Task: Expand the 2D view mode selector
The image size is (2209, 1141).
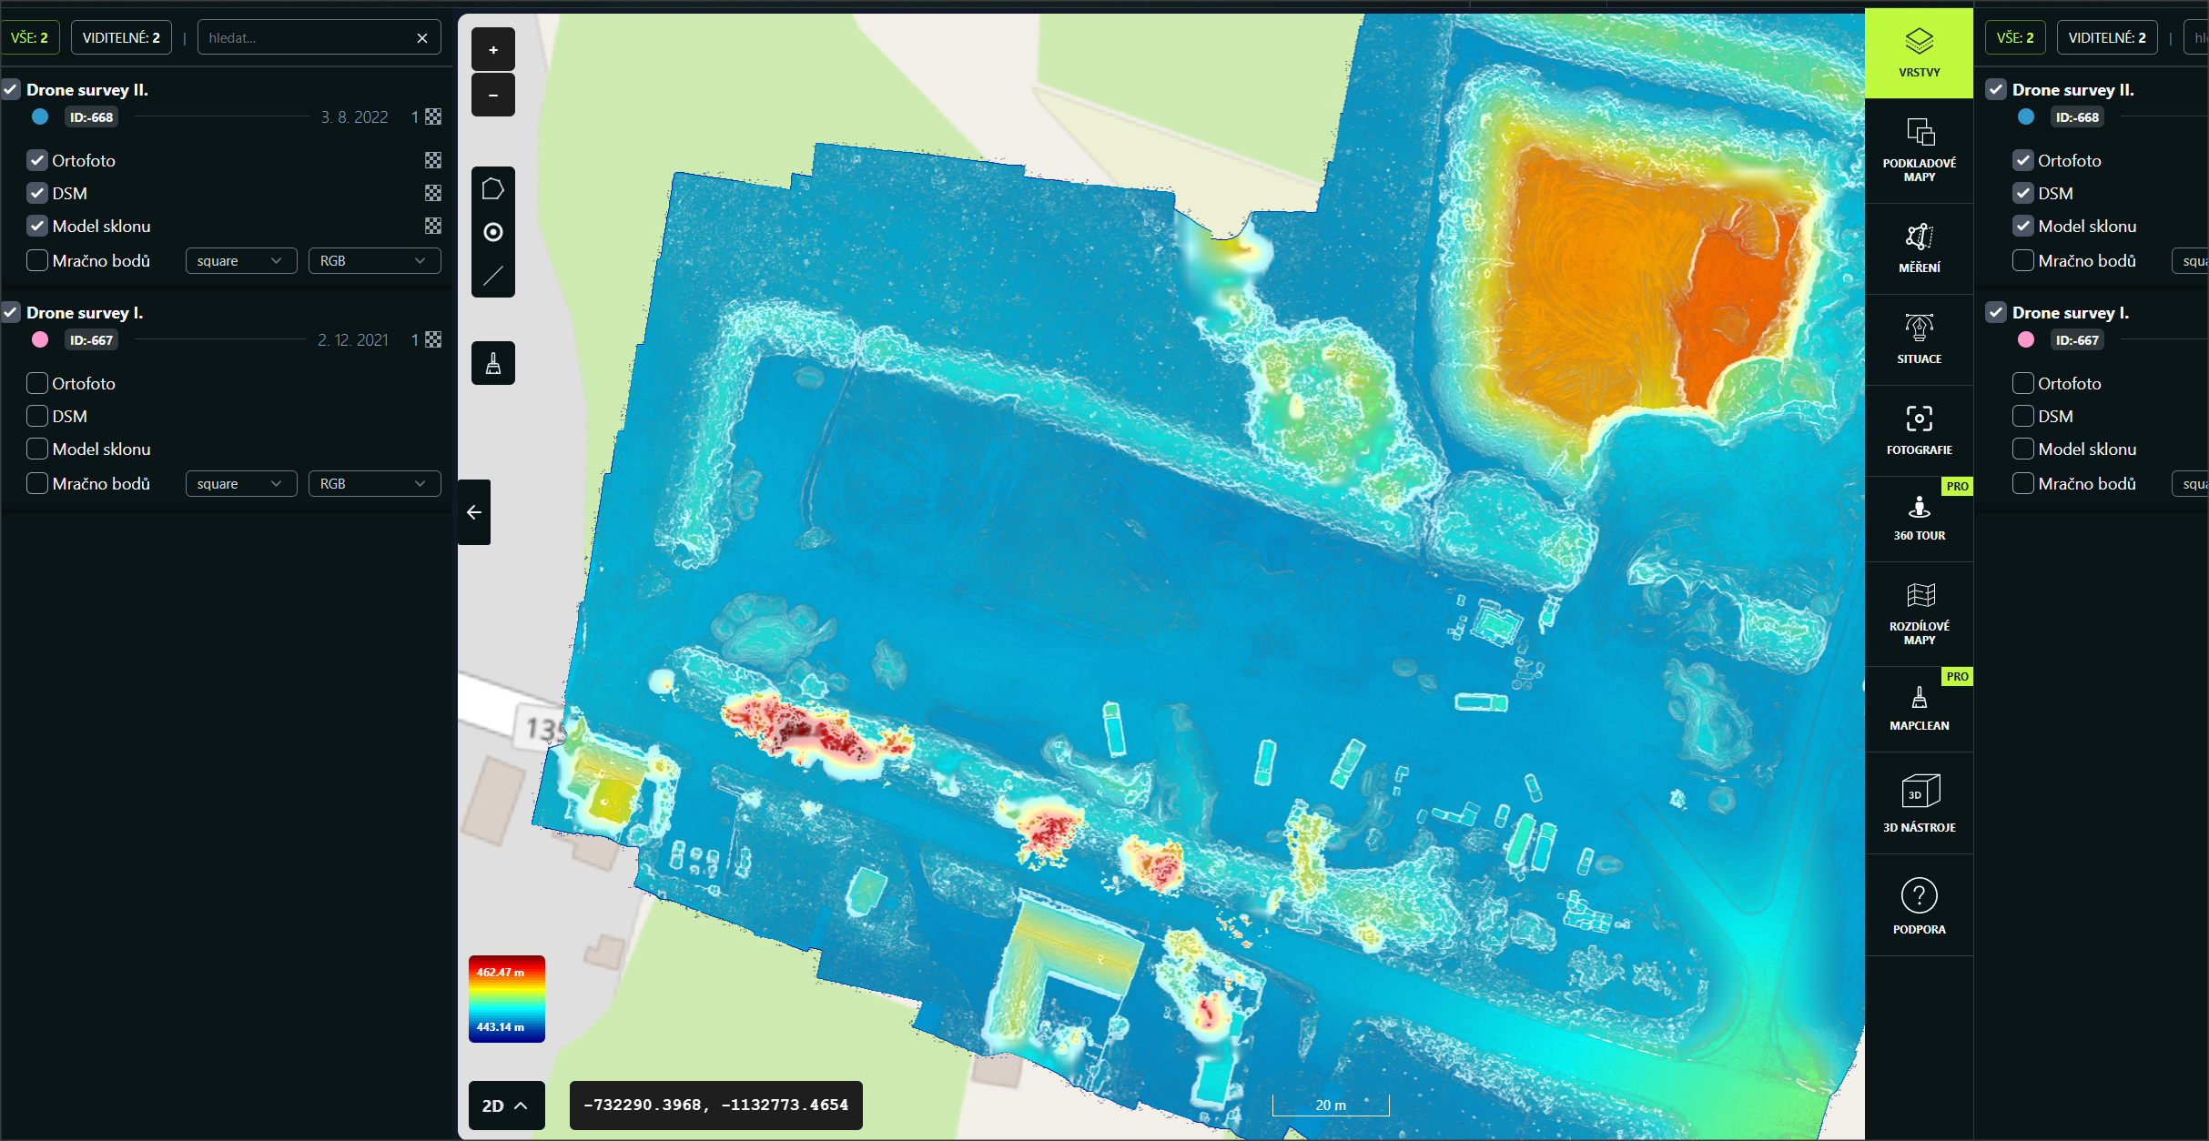Action: (x=506, y=1106)
